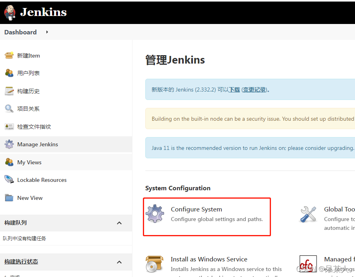Click the 检查文件指纹 fingerprint icon
Viewport: 355px width, 277px height.
tap(10, 126)
